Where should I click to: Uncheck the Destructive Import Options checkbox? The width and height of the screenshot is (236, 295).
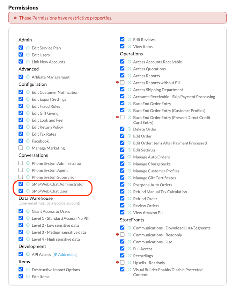(x=21, y=270)
